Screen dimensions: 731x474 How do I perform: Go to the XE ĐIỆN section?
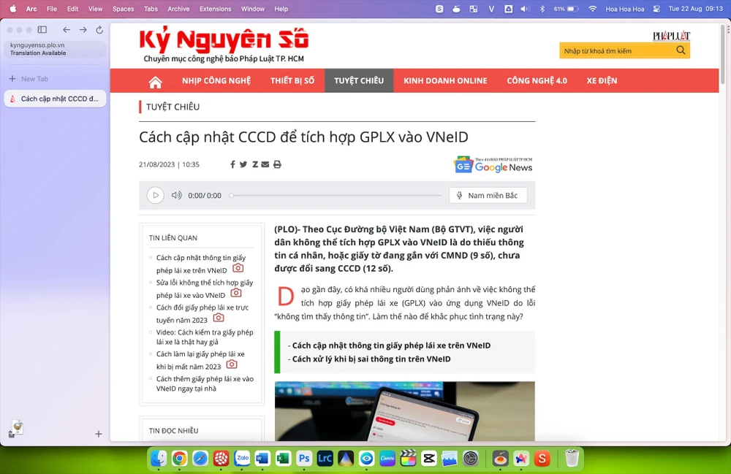coord(602,81)
